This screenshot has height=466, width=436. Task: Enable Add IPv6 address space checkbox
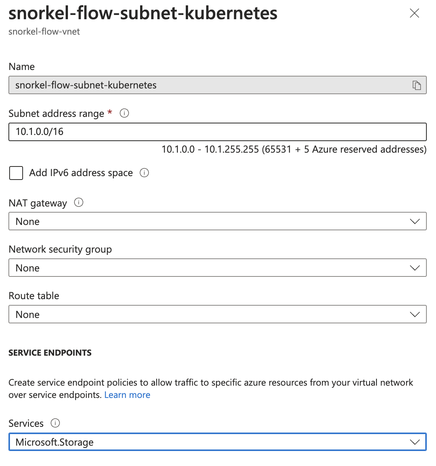(x=16, y=173)
